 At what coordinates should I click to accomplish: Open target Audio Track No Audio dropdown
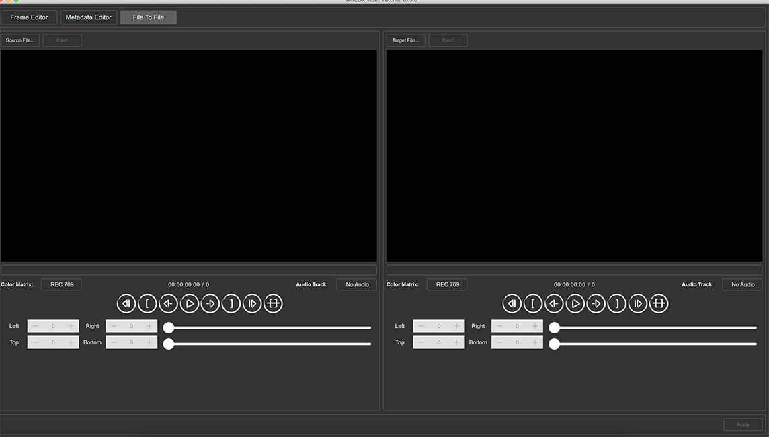(x=743, y=284)
